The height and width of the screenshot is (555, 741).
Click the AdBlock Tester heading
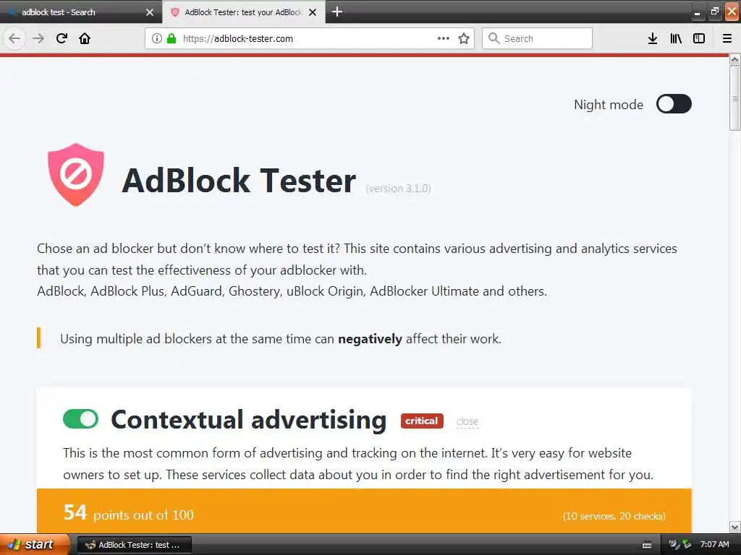pos(239,180)
